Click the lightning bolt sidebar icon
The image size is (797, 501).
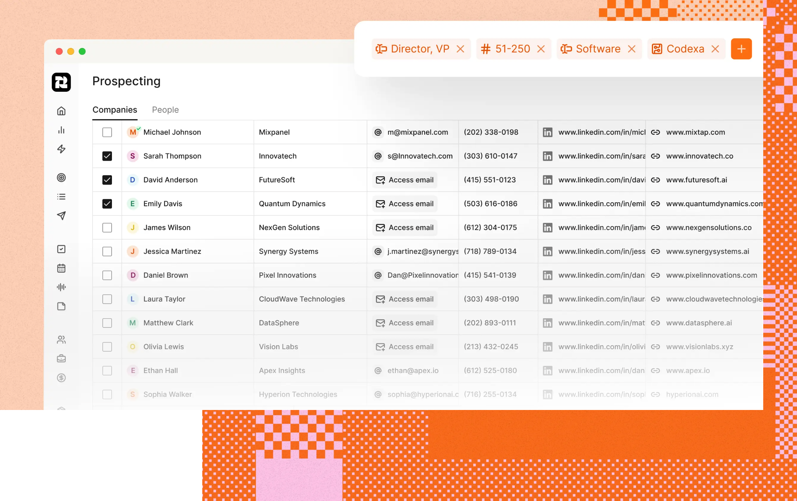(x=61, y=149)
